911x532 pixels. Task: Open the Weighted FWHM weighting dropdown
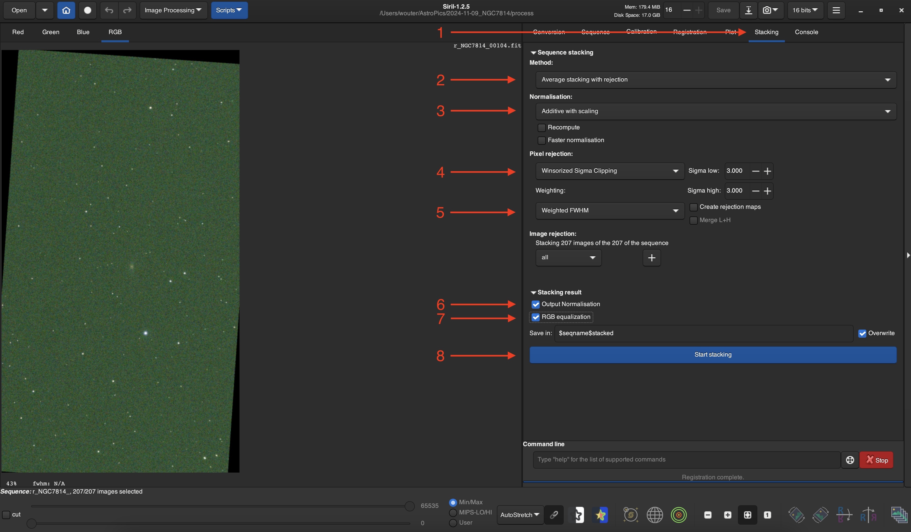point(610,211)
